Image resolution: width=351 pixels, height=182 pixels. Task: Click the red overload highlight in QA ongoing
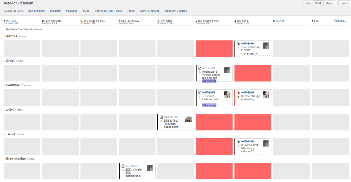pos(214,48)
